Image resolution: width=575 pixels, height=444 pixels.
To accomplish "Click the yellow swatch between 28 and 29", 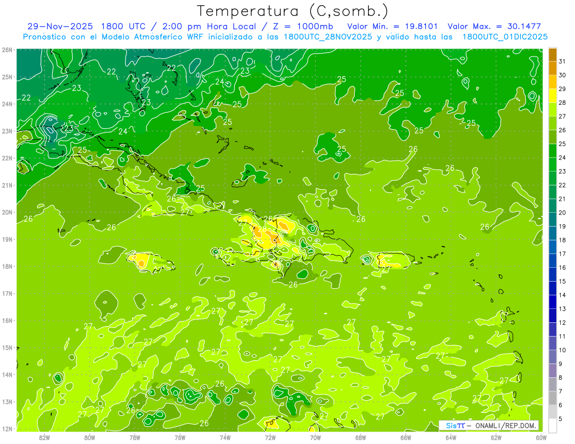I will 552,96.
